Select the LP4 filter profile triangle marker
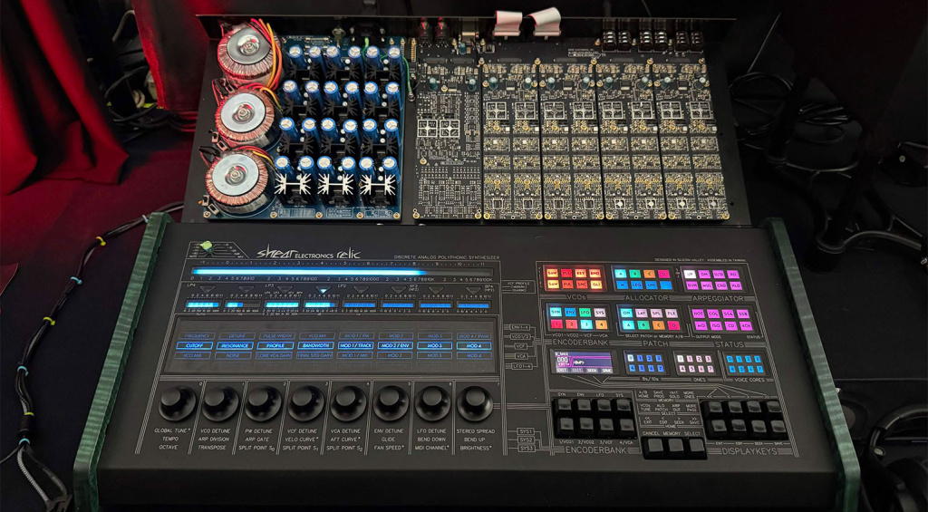This screenshot has width=928, height=512. pyautogui.click(x=208, y=289)
